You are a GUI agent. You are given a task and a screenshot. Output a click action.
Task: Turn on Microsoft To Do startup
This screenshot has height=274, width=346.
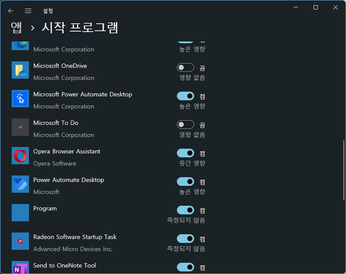pyautogui.click(x=186, y=124)
